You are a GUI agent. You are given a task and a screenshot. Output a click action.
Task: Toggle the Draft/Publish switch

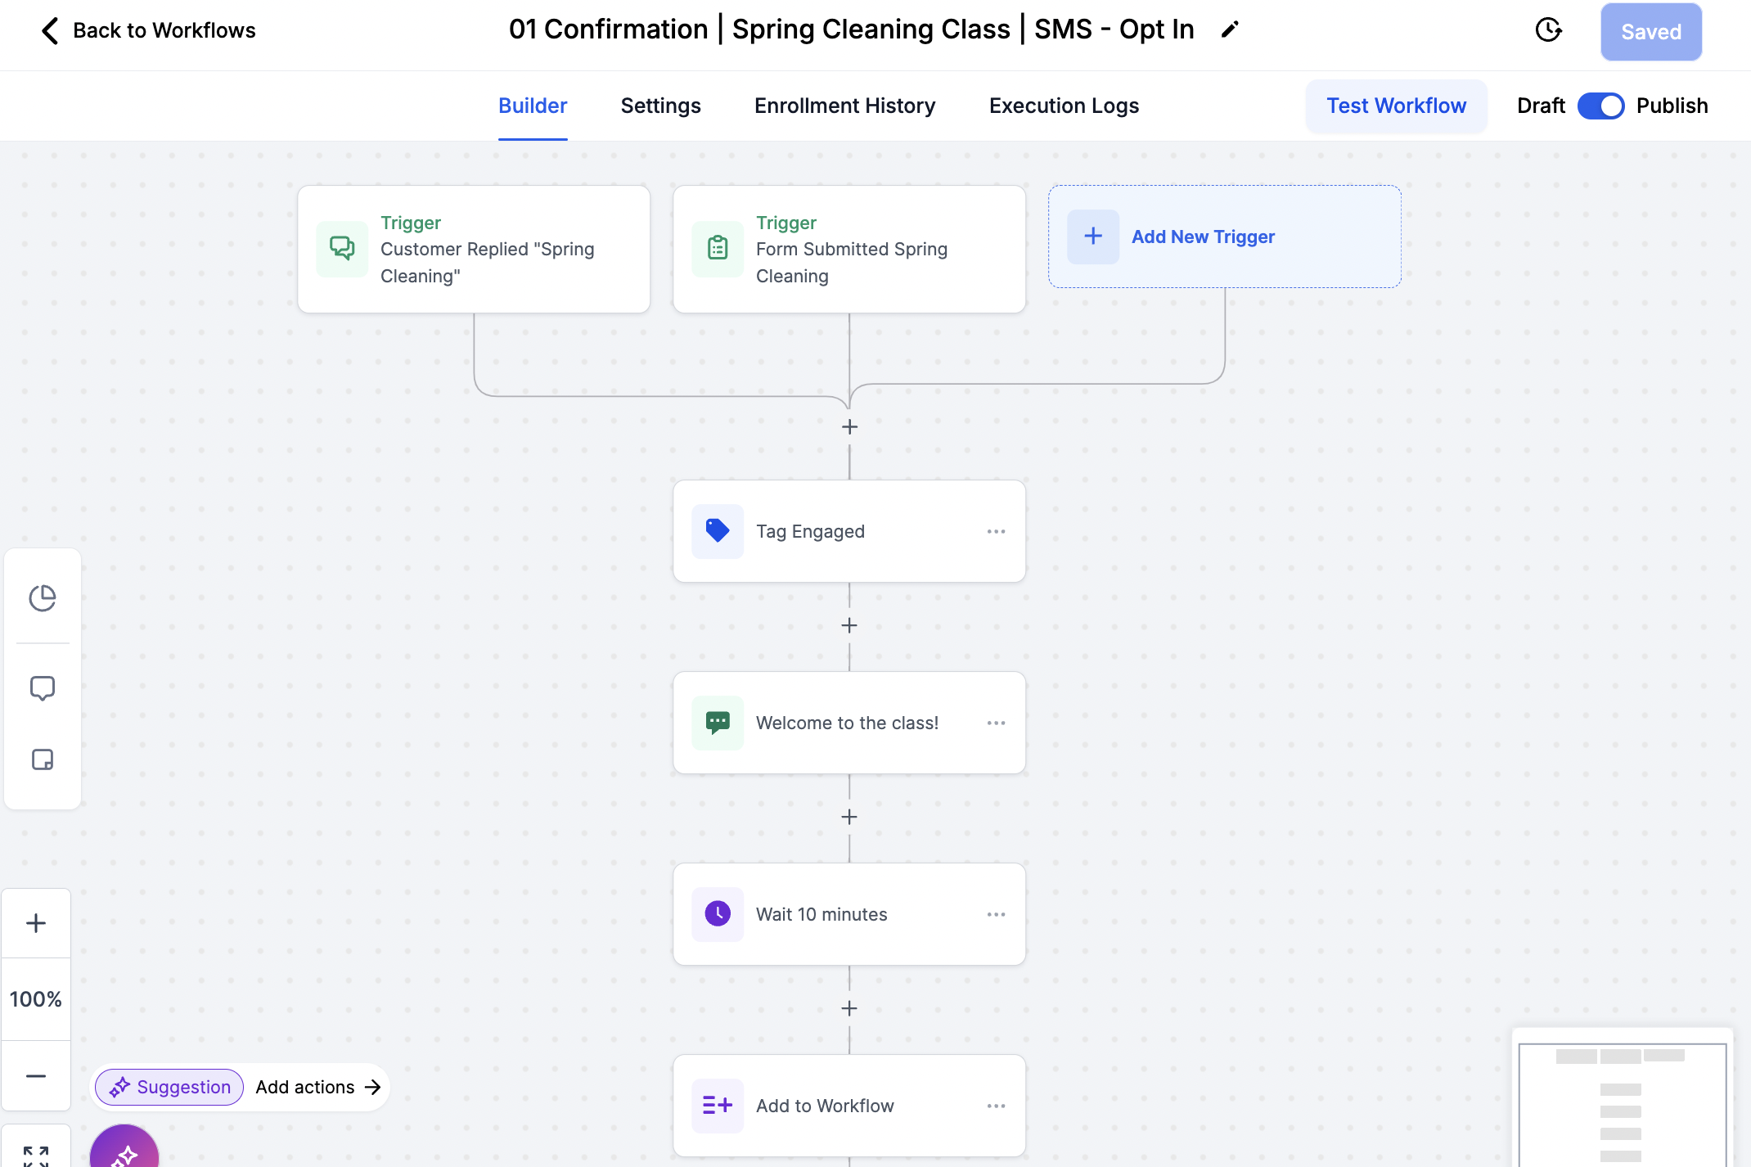coord(1600,106)
